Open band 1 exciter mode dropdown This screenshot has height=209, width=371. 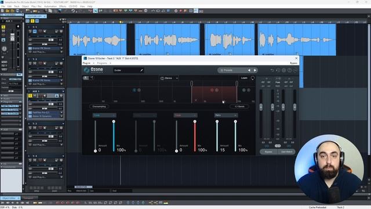(104, 115)
